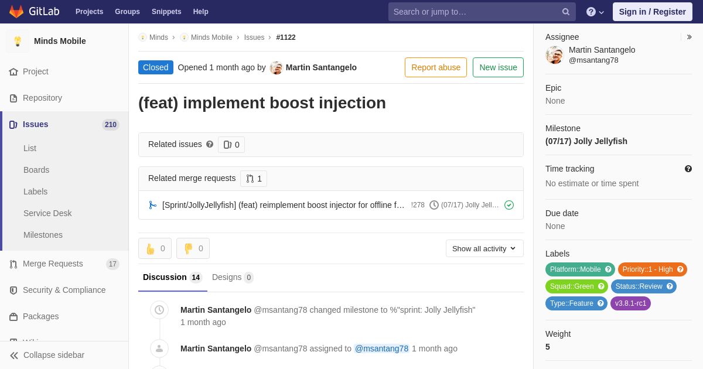This screenshot has width=703, height=369.
Task: Click the Priority::1 - High label help icon
Action: 680,269
